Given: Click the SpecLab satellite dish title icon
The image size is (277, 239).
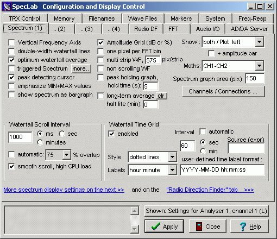Looking at the screenshot, I should click(7, 7).
